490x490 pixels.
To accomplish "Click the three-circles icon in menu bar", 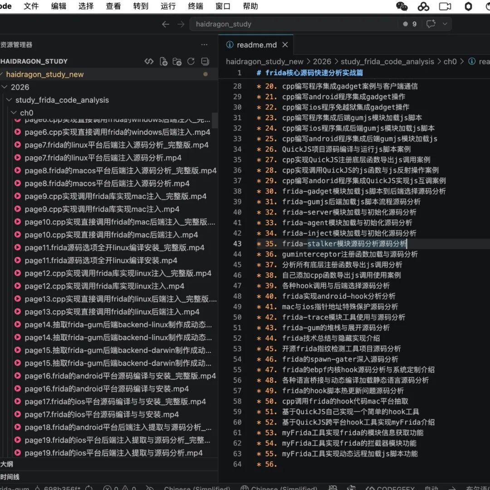I will tap(423, 6).
